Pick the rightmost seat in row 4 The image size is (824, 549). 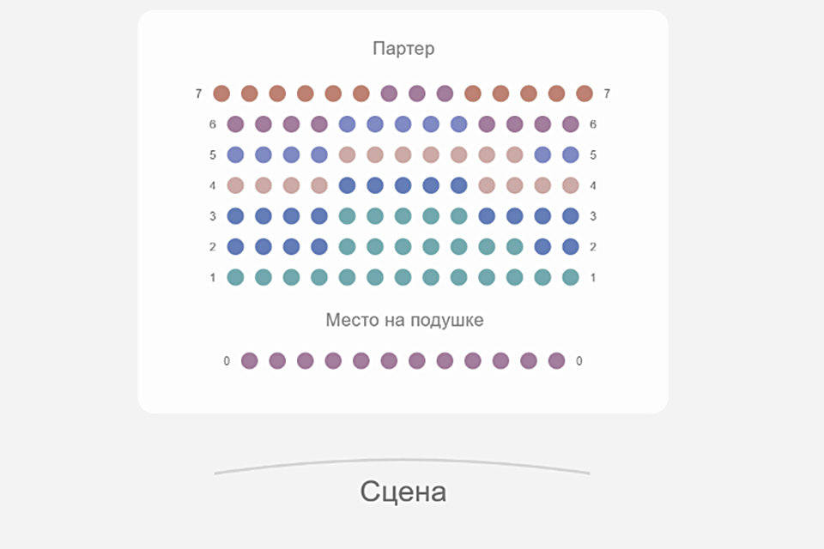(571, 185)
